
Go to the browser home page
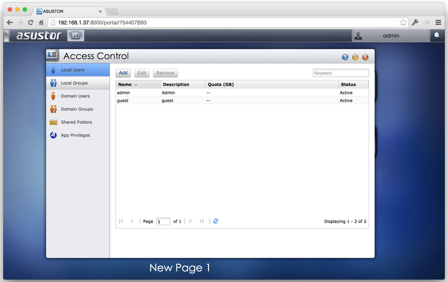[41, 22]
